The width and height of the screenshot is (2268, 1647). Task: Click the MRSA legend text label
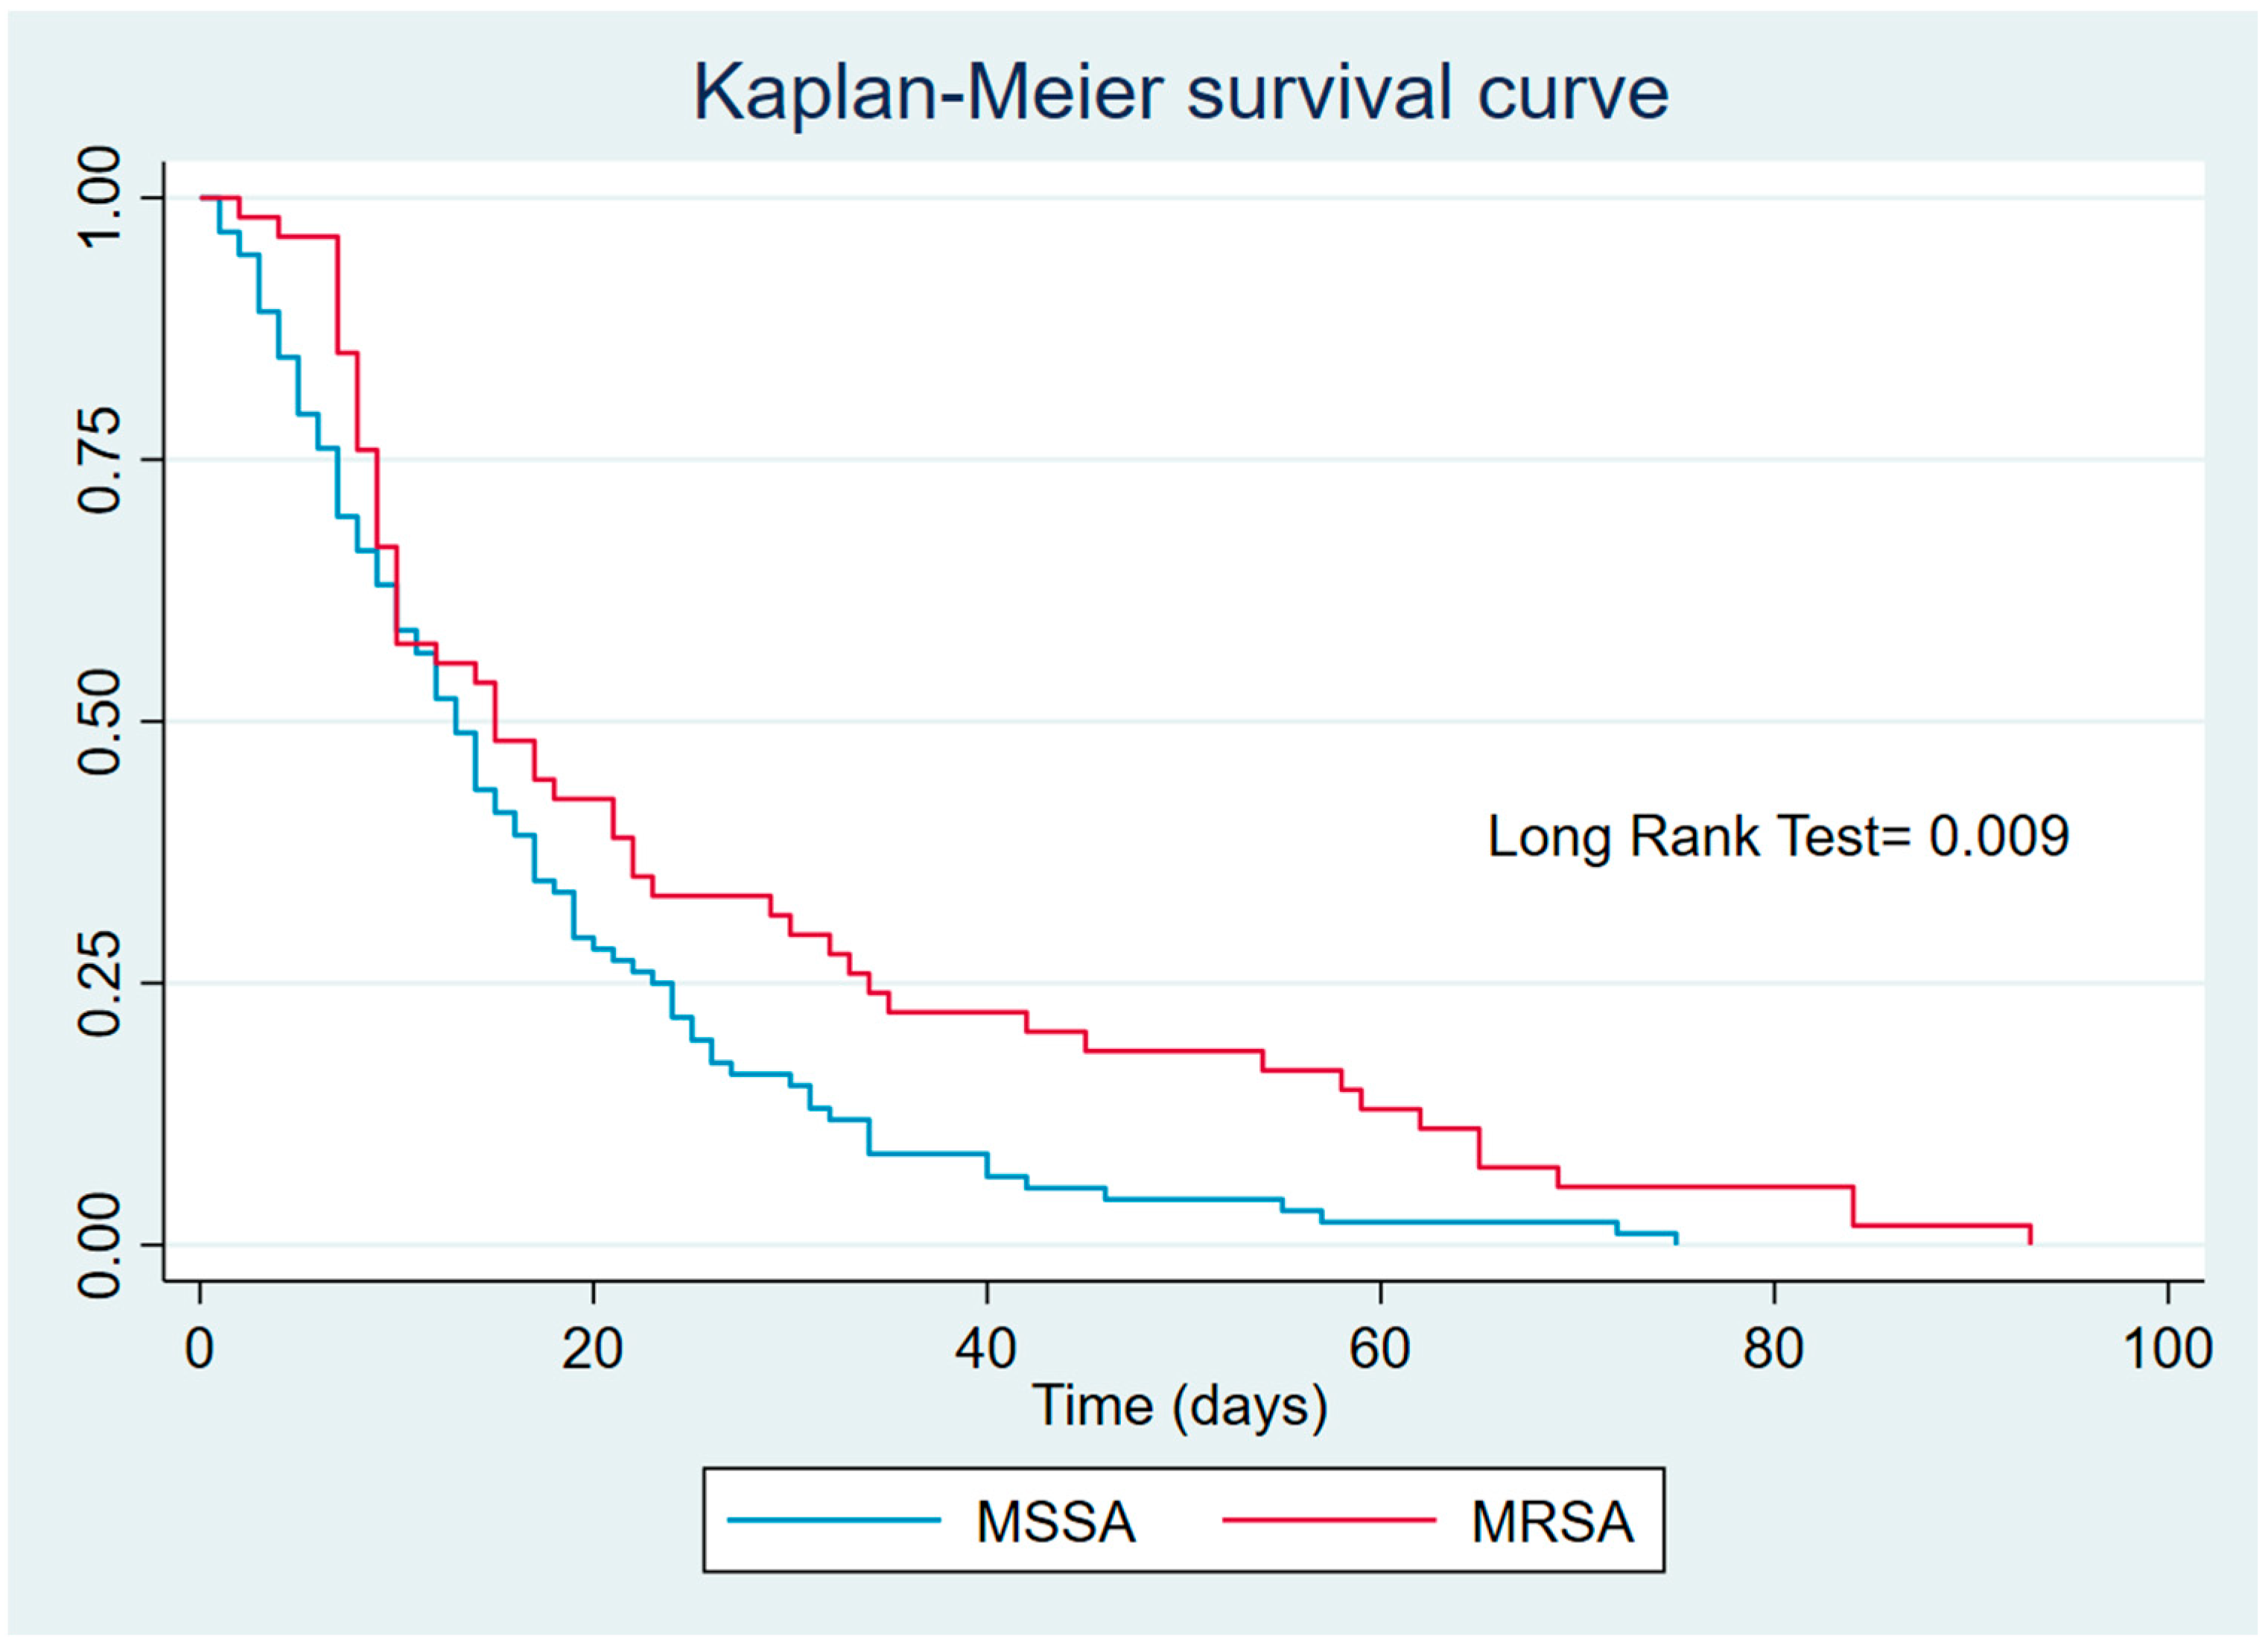coord(1552,1521)
